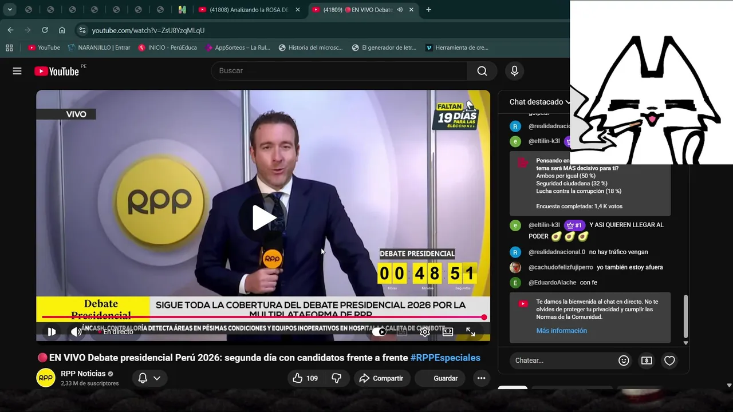Reload the current page
Screen dimensions: 733x412
(45, 30)
